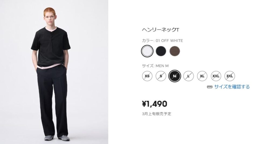
Task: Click the ¥1,490 price text
Action: [x=154, y=104]
